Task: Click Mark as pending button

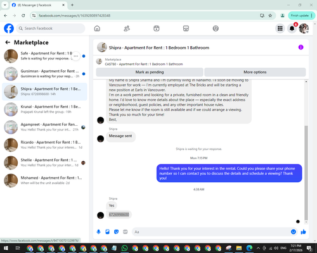Action: click(150, 72)
